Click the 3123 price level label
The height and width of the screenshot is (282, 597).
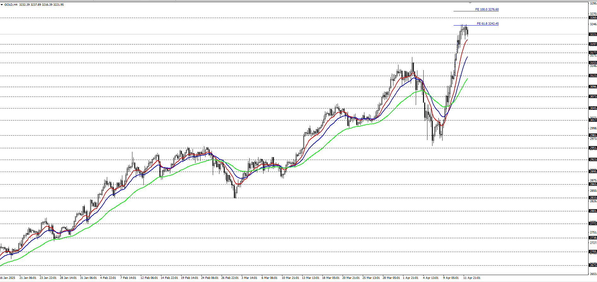pyautogui.click(x=593, y=76)
